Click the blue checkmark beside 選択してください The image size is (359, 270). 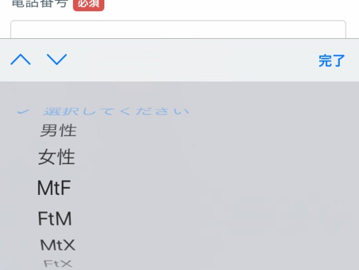coord(23,112)
